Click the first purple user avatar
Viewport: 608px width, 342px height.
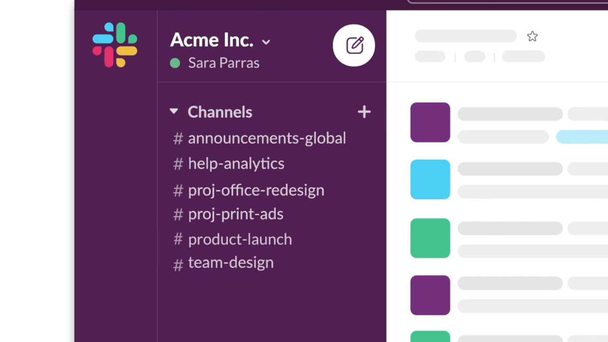click(430, 123)
